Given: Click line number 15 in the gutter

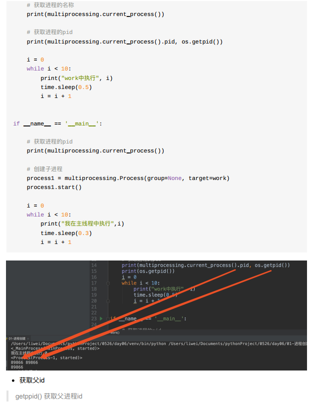Looking at the screenshot, I should (x=94, y=271).
